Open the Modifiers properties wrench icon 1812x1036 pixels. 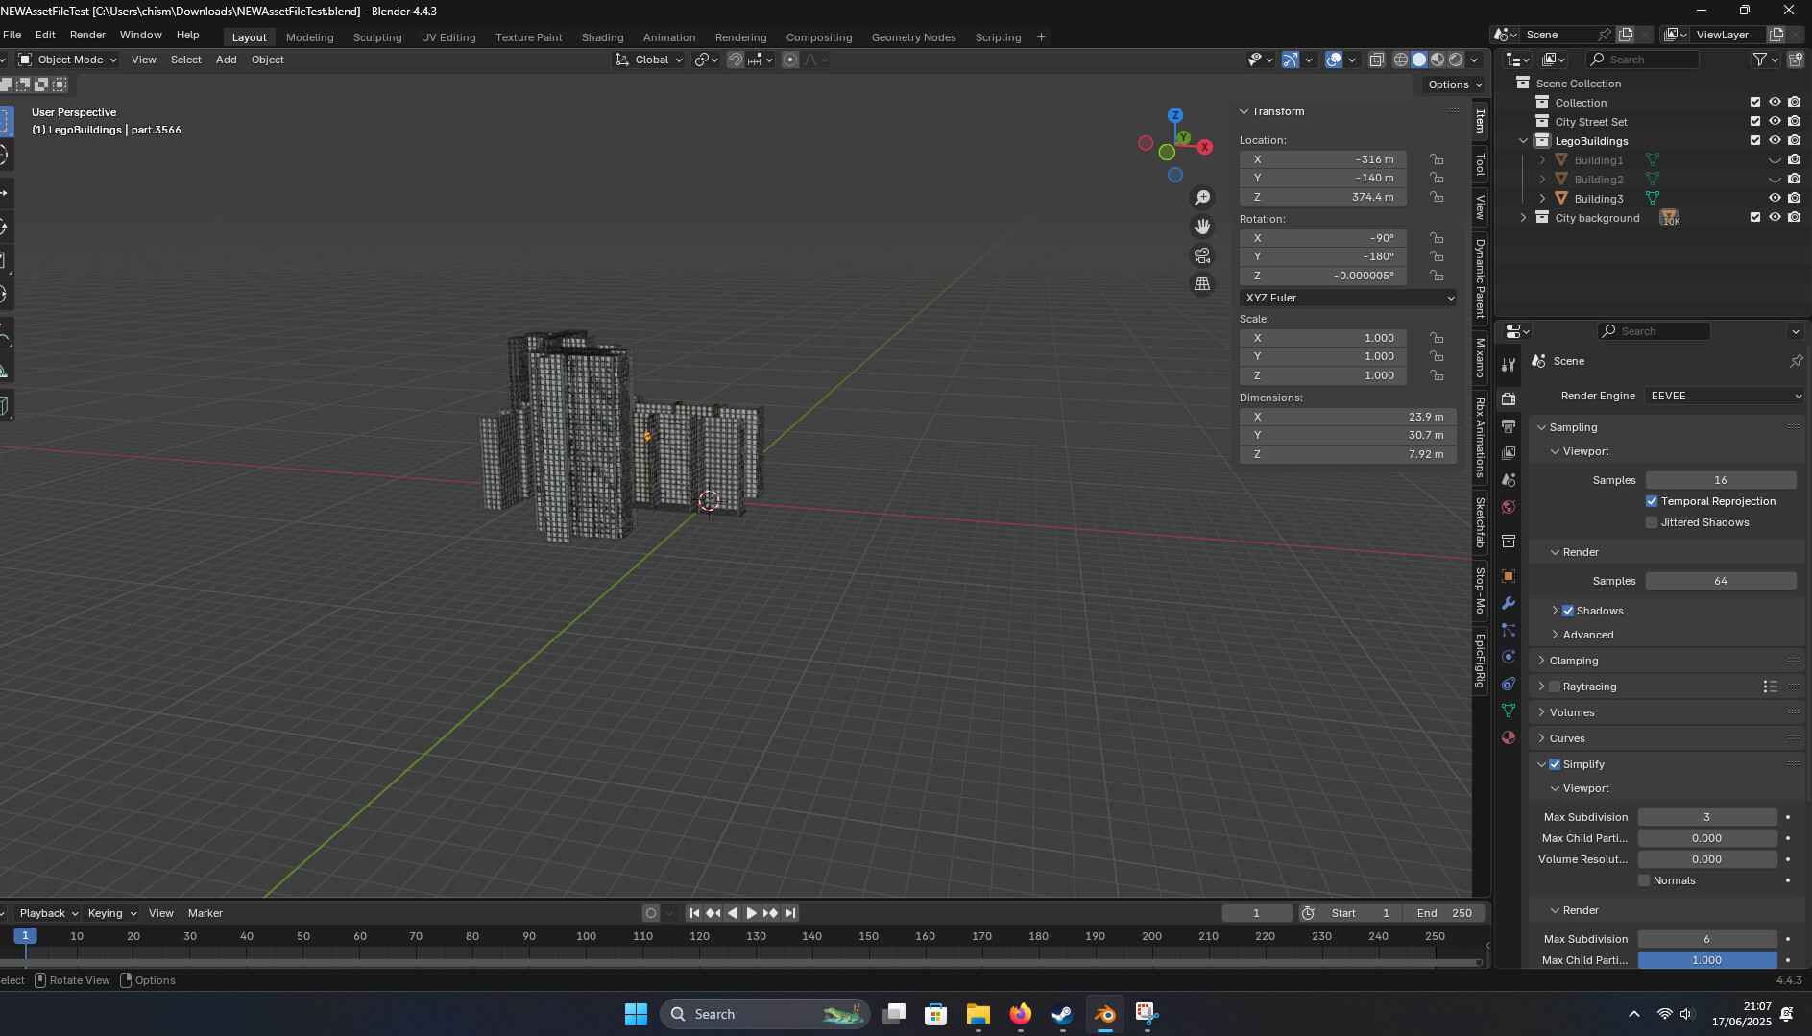pos(1509,603)
